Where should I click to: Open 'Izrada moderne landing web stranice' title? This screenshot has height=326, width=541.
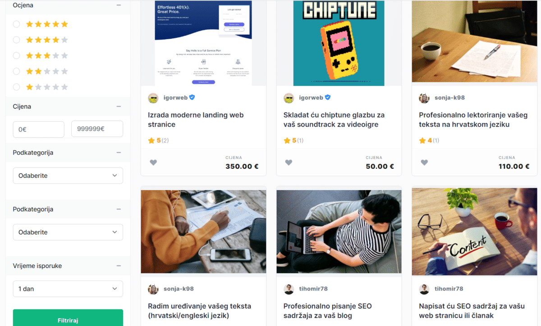tap(196, 120)
